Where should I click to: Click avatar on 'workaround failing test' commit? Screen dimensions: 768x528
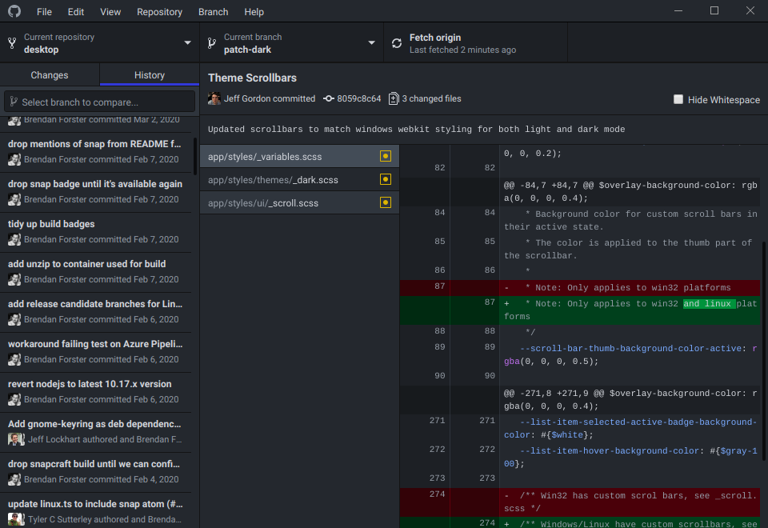click(14, 359)
